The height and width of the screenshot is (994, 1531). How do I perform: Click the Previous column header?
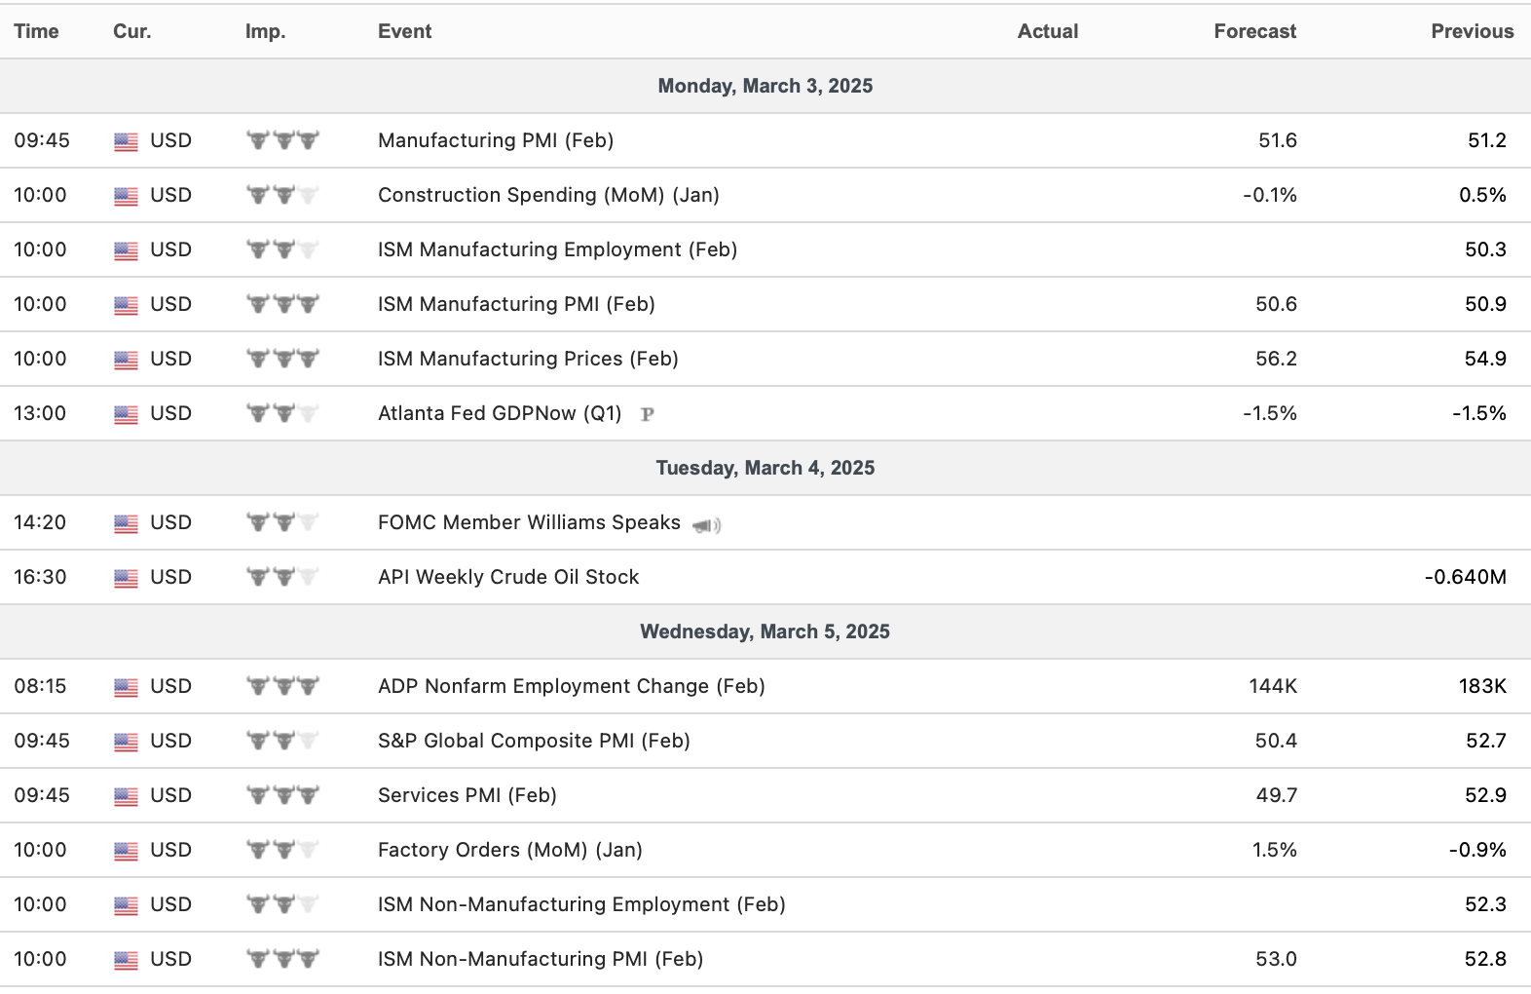coord(1472,31)
